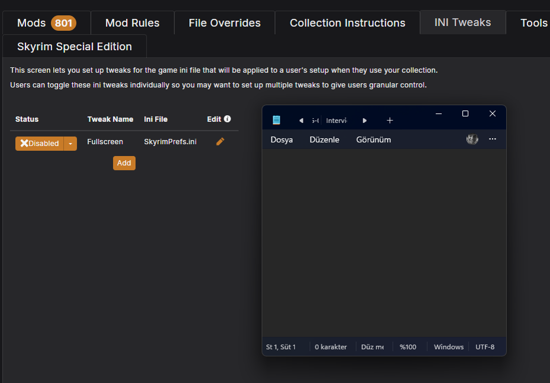Open a new Notepad tab with the plus icon
Image resolution: width=550 pixels, height=383 pixels.
click(390, 120)
